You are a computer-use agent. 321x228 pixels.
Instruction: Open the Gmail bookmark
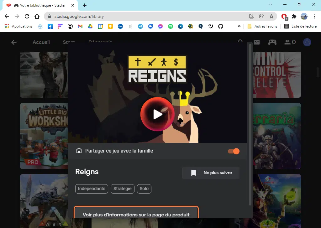point(80,26)
